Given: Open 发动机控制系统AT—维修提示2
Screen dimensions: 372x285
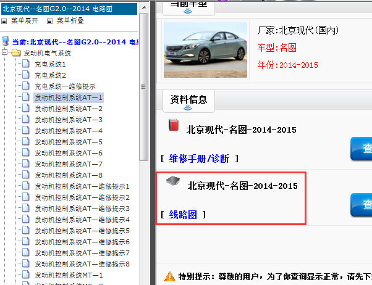Looking at the screenshot, I should [82, 197].
